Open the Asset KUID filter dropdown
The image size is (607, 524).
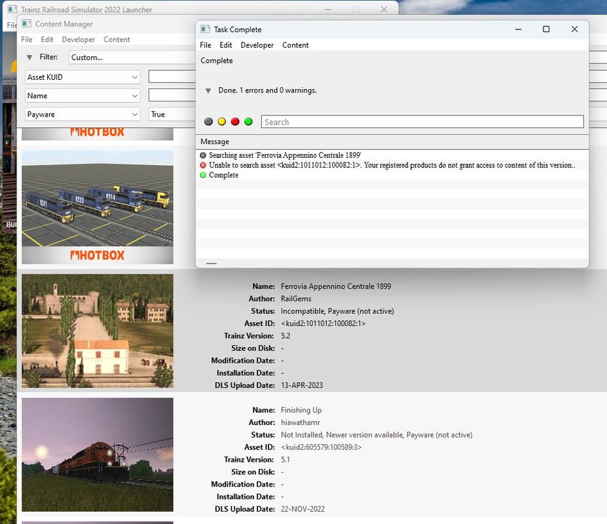pos(83,77)
